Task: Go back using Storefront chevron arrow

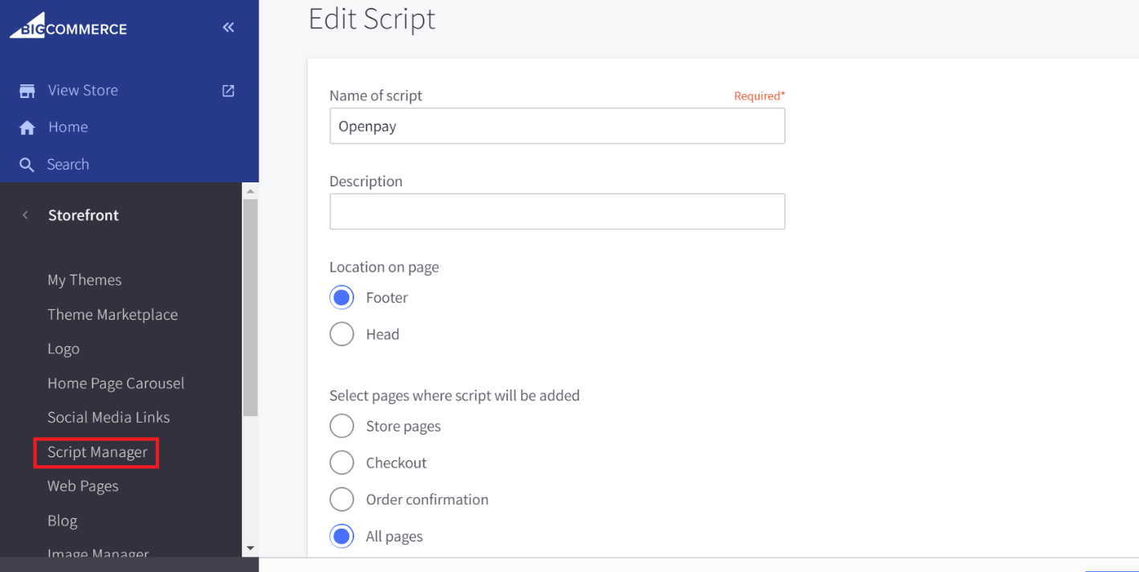Action: pyautogui.click(x=26, y=215)
